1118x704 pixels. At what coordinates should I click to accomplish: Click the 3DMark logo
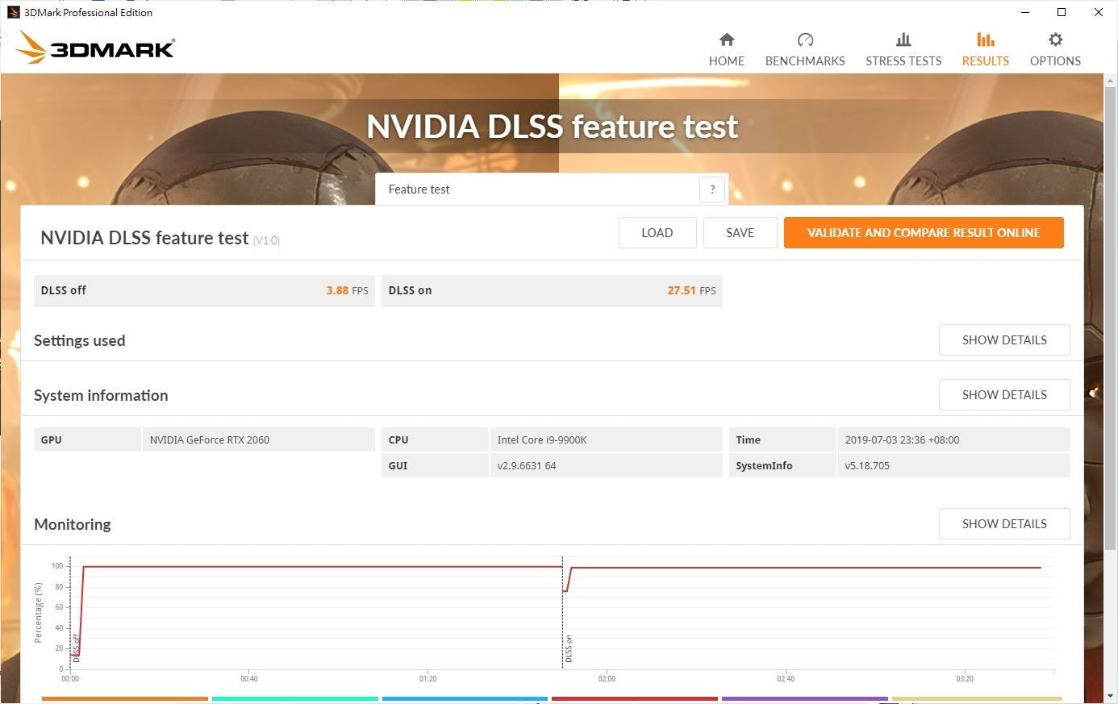[x=95, y=48]
